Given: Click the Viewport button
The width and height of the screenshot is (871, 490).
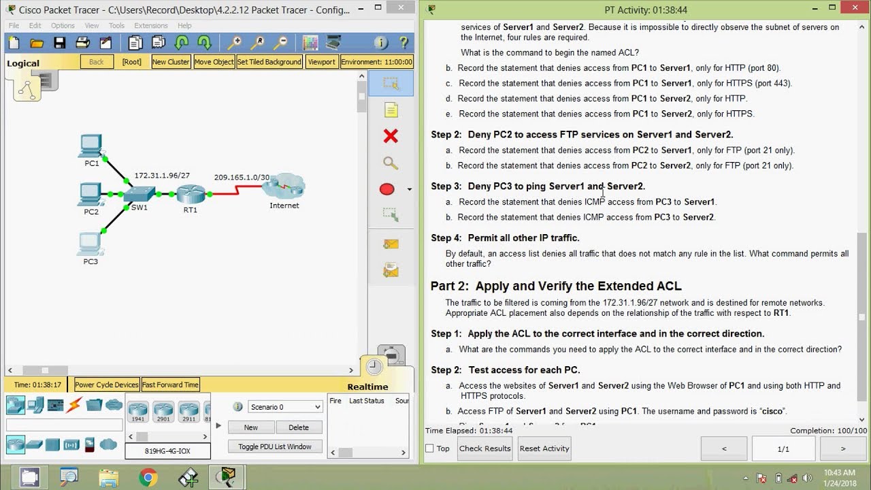Looking at the screenshot, I should (x=321, y=61).
